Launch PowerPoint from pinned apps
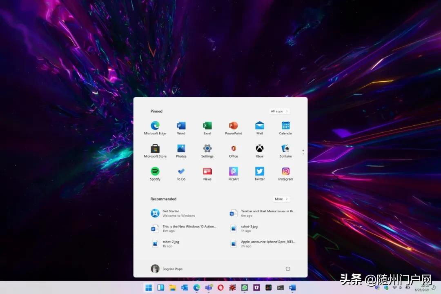 click(233, 127)
